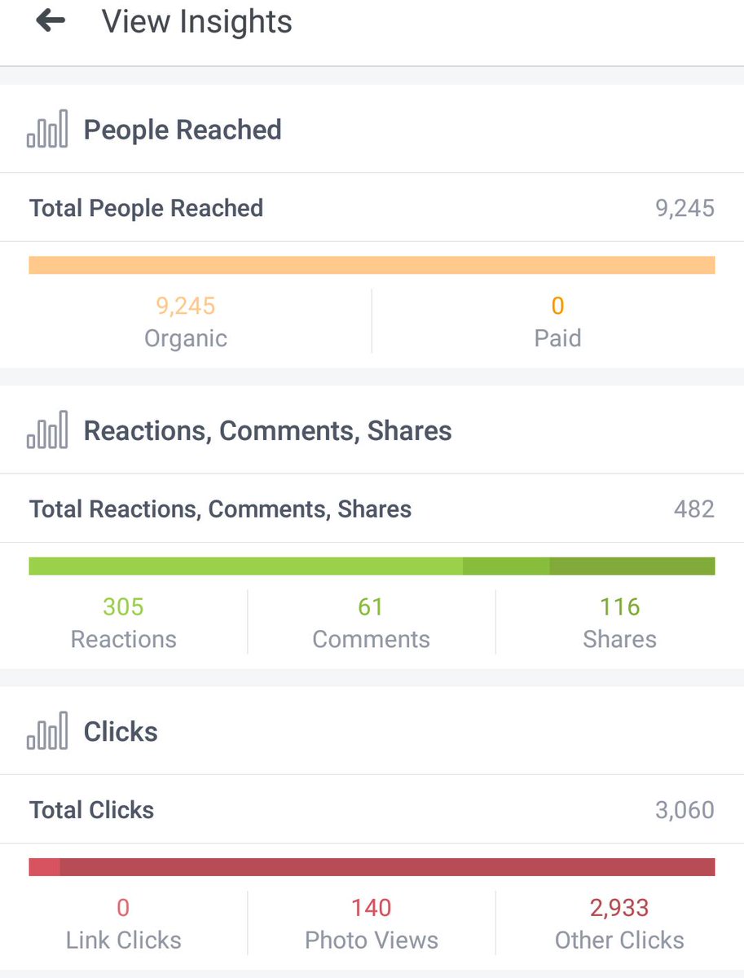Open the Total People Reached row
This screenshot has height=978, width=744.
[x=372, y=208]
